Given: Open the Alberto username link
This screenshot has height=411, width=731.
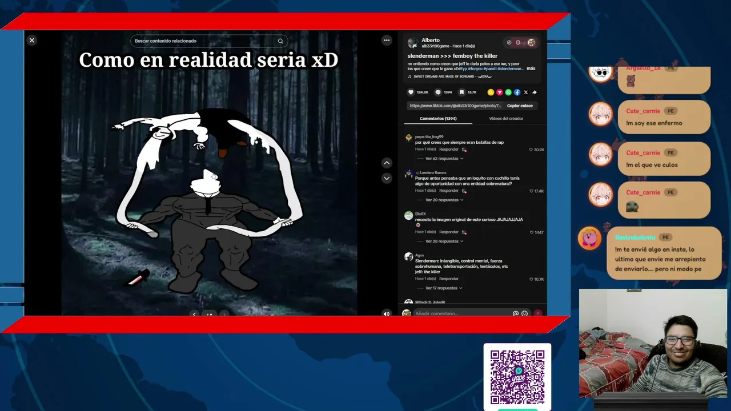Looking at the screenshot, I should click(431, 41).
